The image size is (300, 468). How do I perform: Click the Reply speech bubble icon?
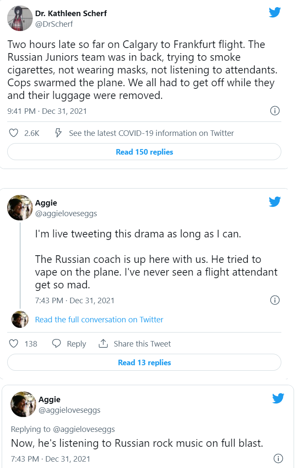(x=57, y=344)
